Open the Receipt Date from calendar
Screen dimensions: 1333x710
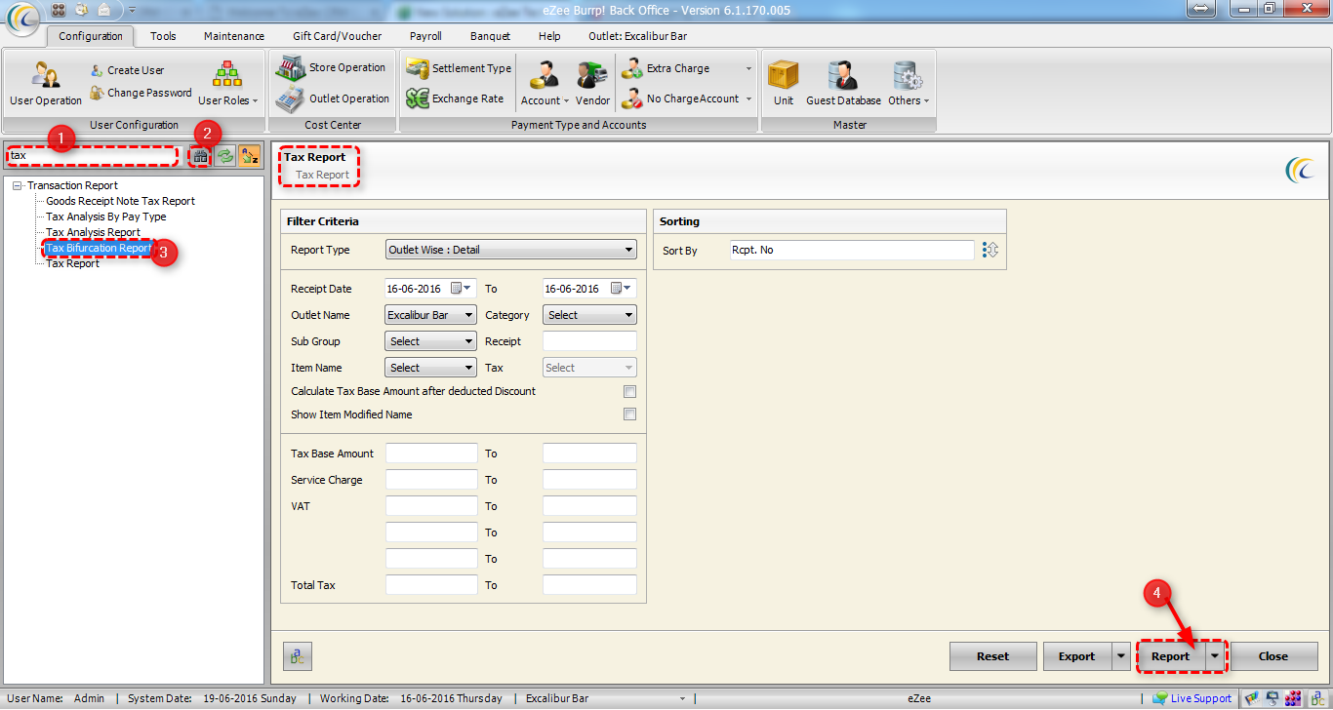(x=461, y=289)
